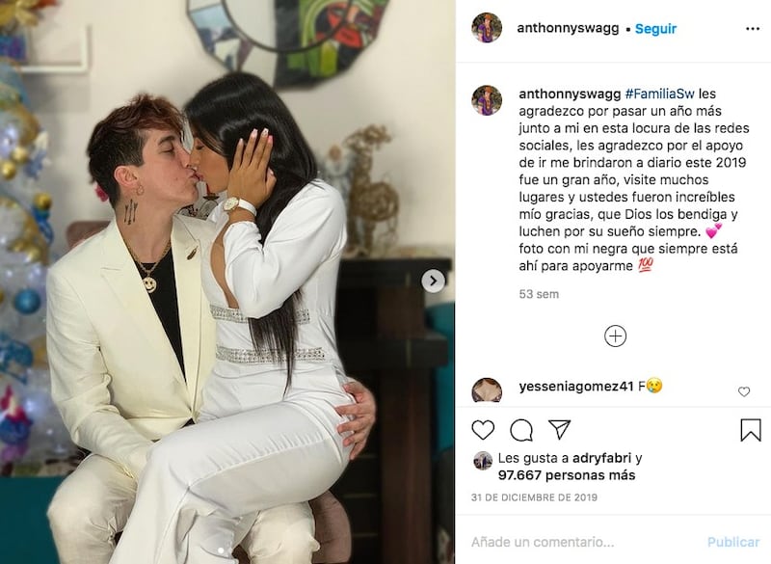The height and width of the screenshot is (564, 771).
Task: Open the #FamiliaSw hashtag
Action: tap(659, 94)
